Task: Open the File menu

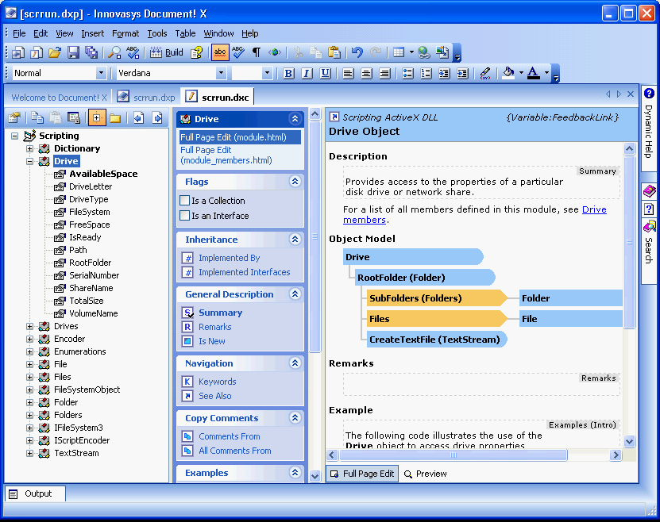Action: pos(19,33)
